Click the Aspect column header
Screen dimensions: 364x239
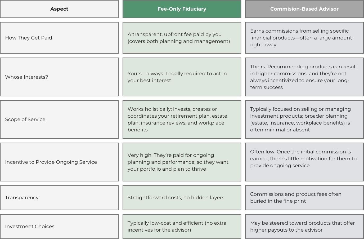tap(59, 9)
